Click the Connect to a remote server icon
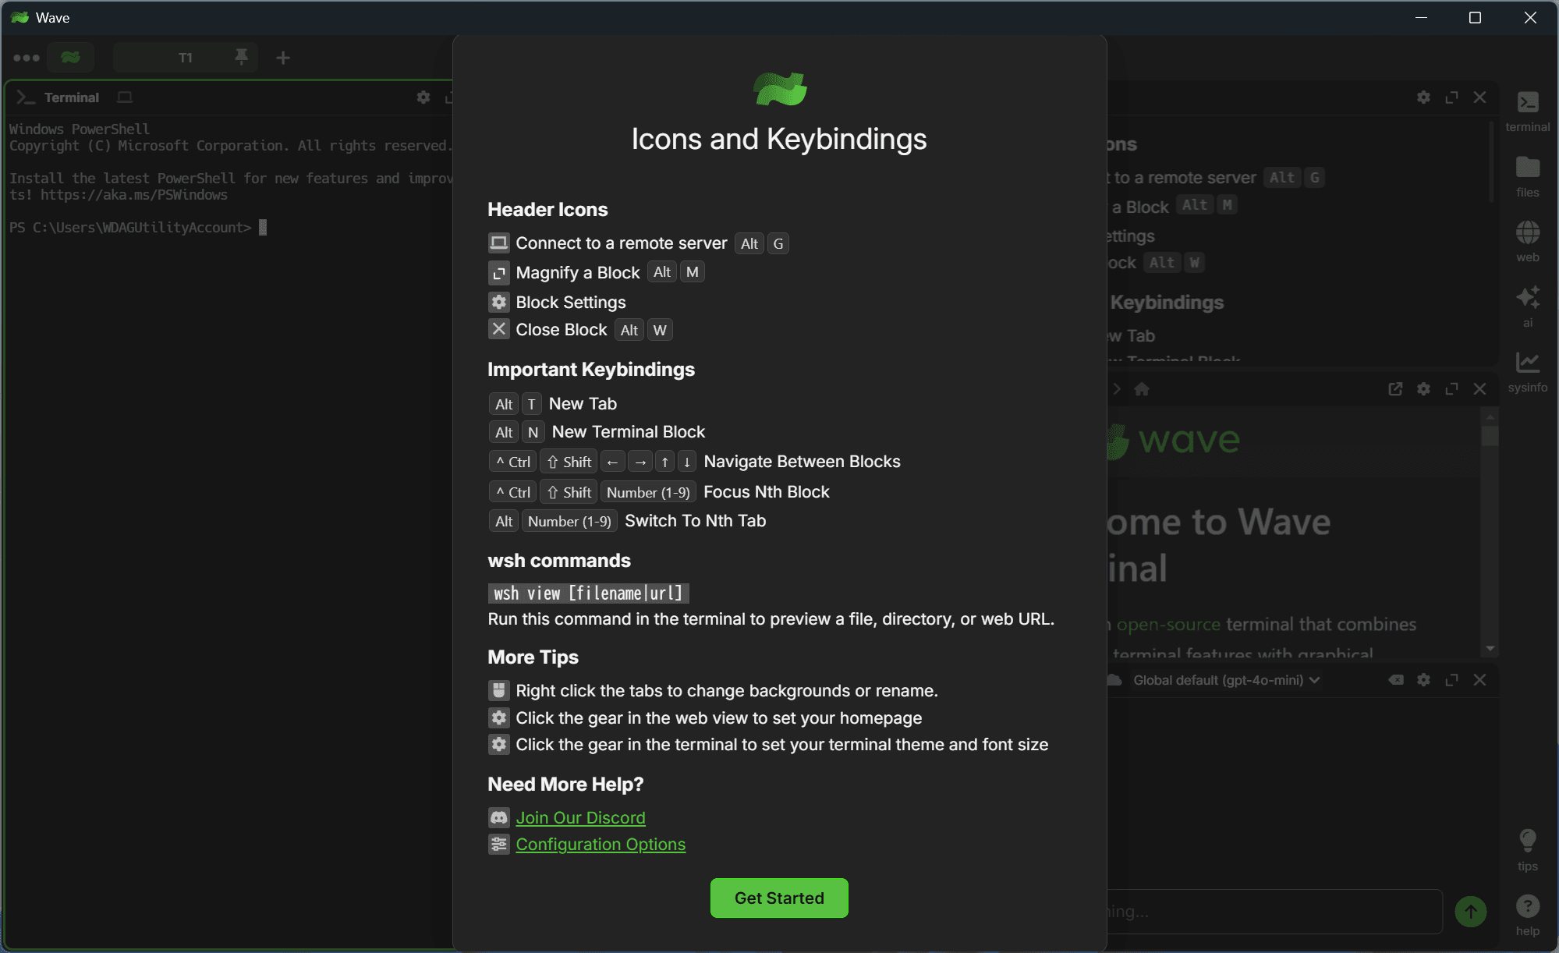 498,243
